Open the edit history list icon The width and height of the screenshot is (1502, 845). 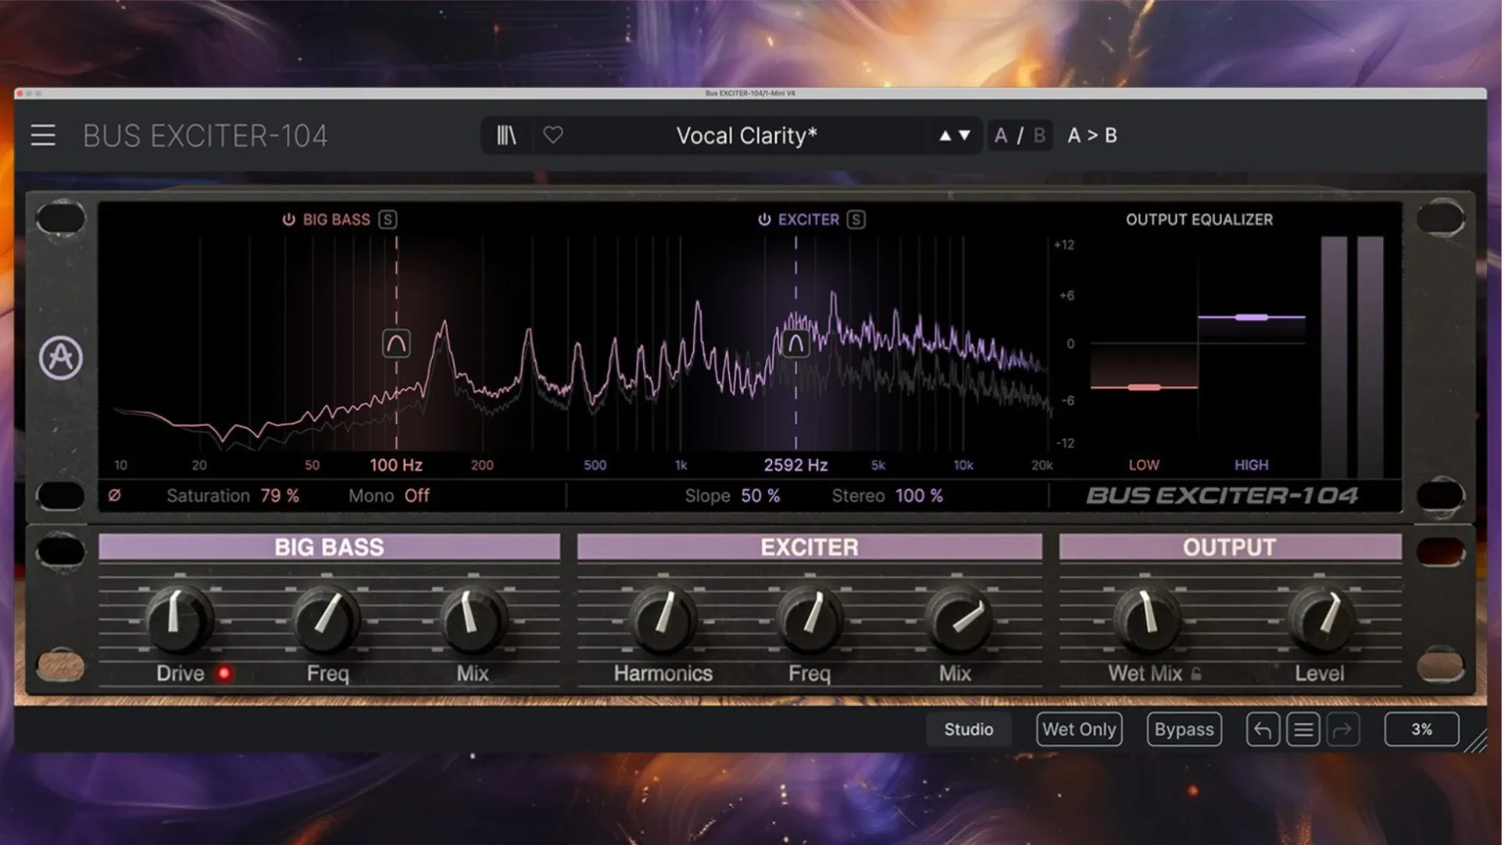click(x=1303, y=728)
